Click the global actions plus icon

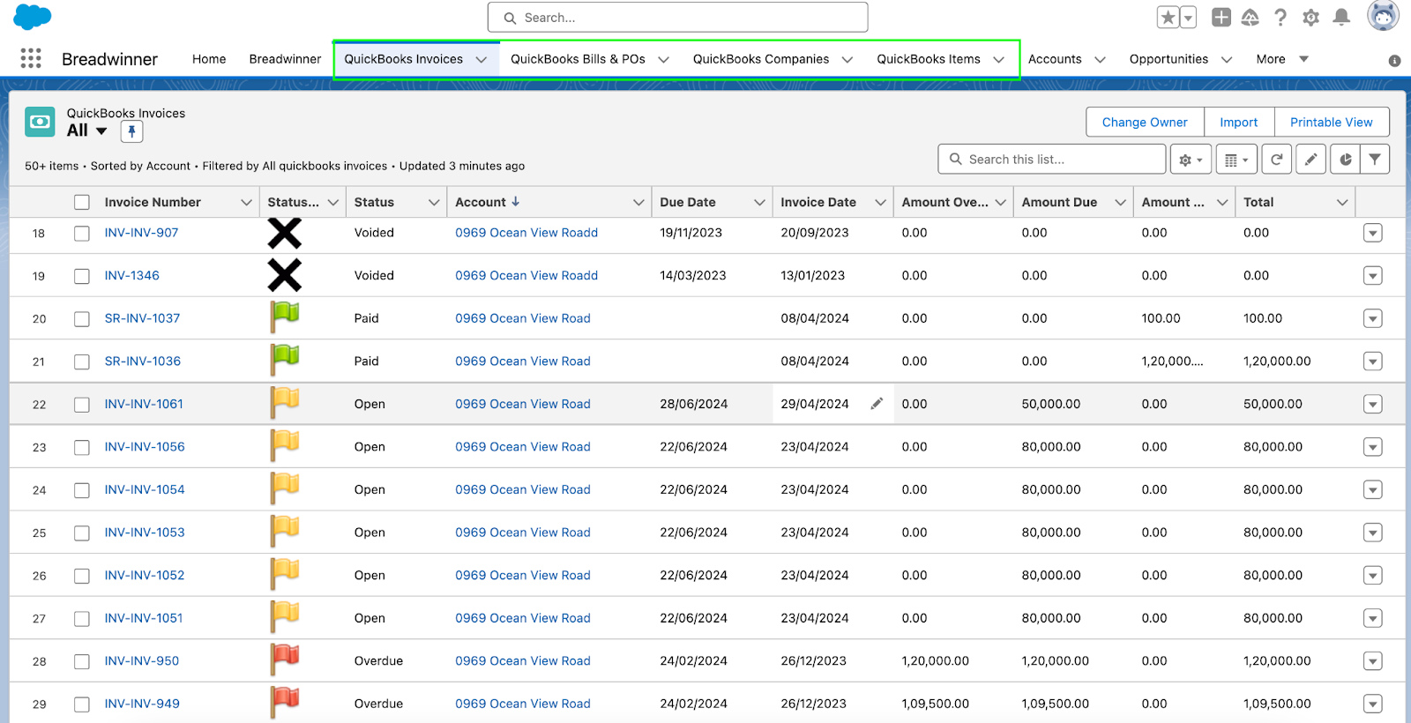point(1221,18)
